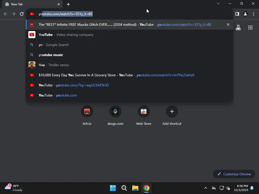Screen dimensions: 259x194
Task: Open the Chrome Labs flask icon
Action: [238, 28]
